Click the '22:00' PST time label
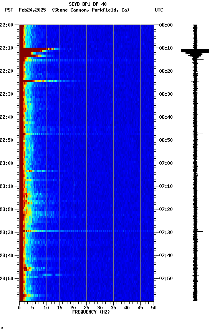 (x=7, y=25)
